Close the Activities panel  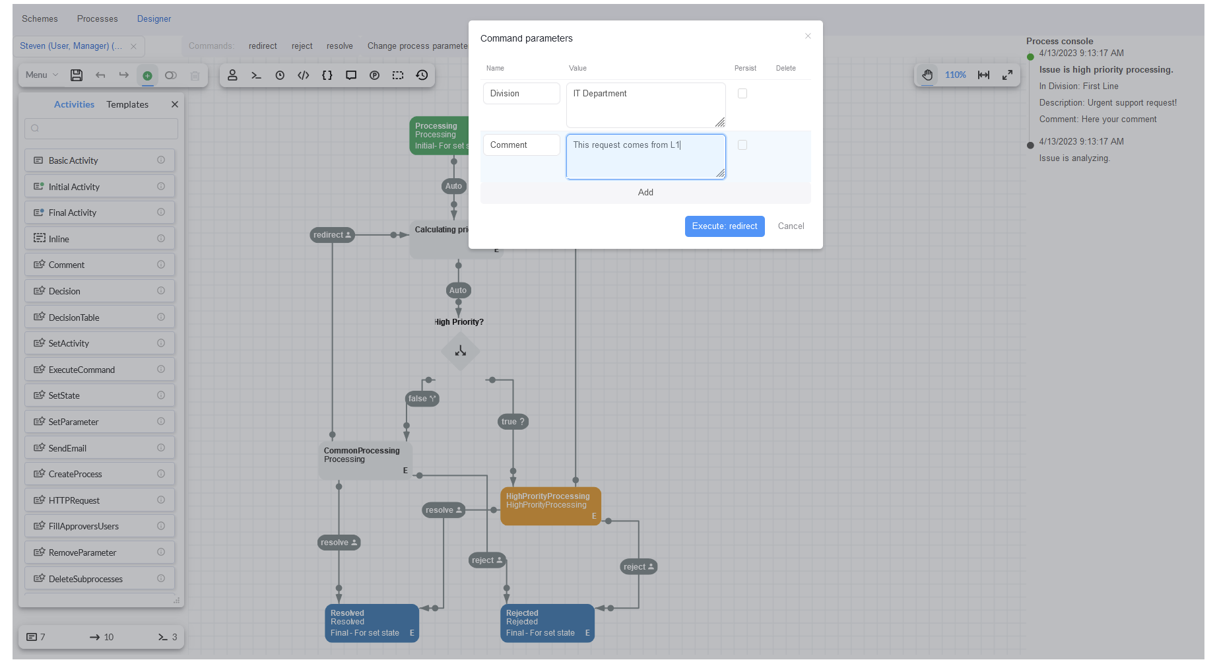pyautogui.click(x=174, y=104)
